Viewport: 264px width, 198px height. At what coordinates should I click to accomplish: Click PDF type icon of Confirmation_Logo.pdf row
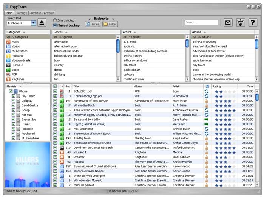click(x=62, y=96)
